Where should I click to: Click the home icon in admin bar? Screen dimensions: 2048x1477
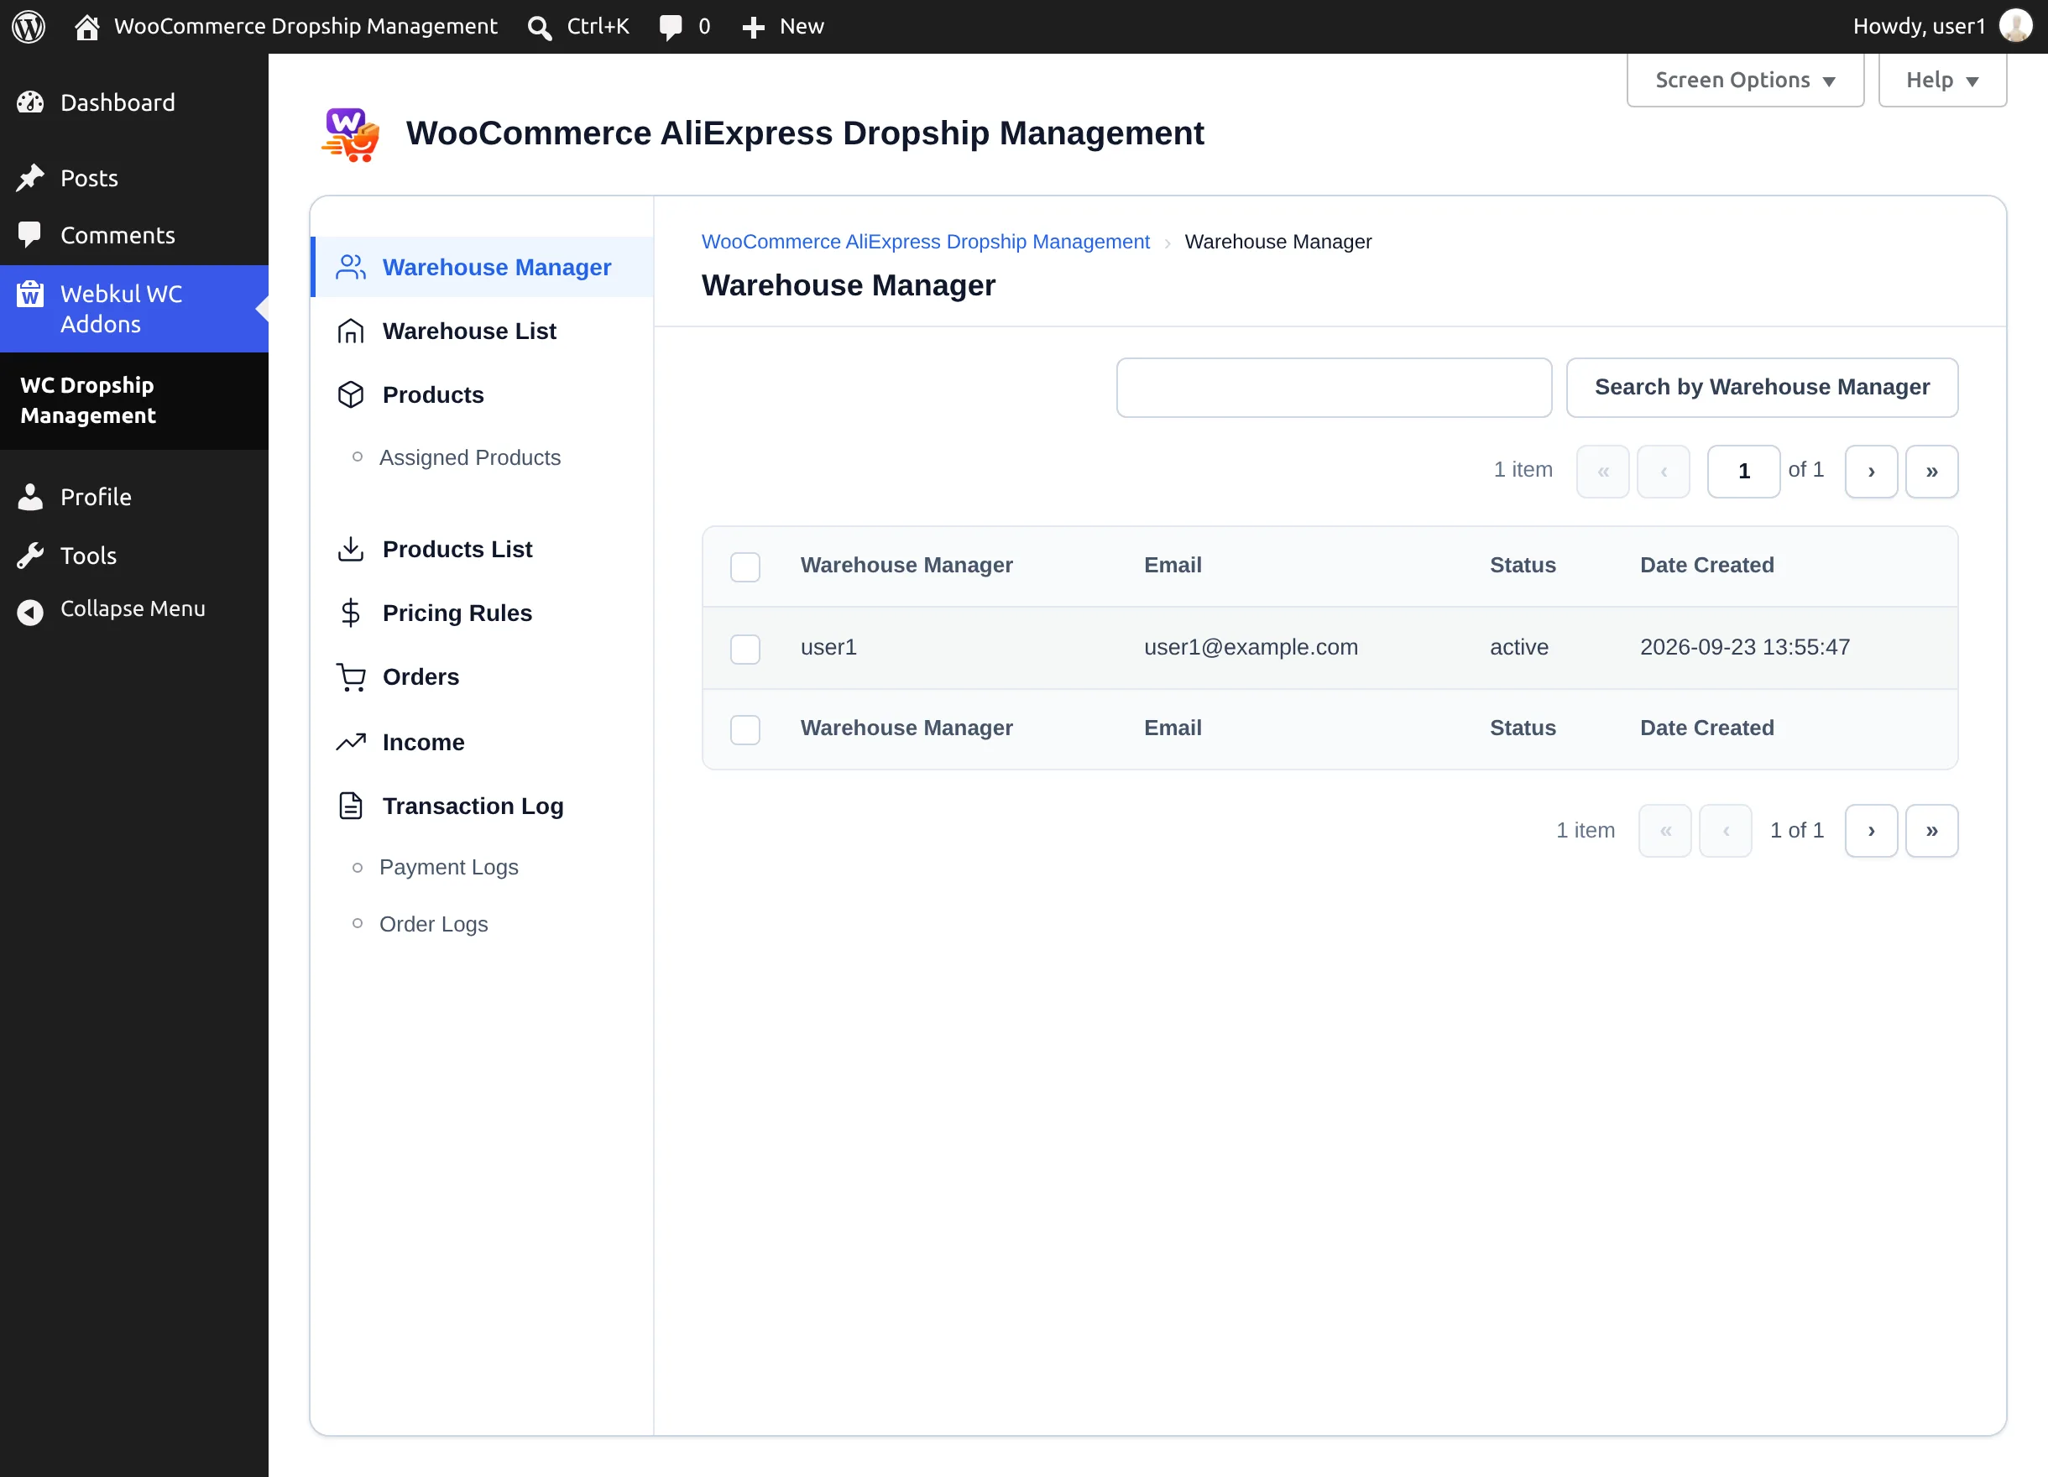click(86, 27)
